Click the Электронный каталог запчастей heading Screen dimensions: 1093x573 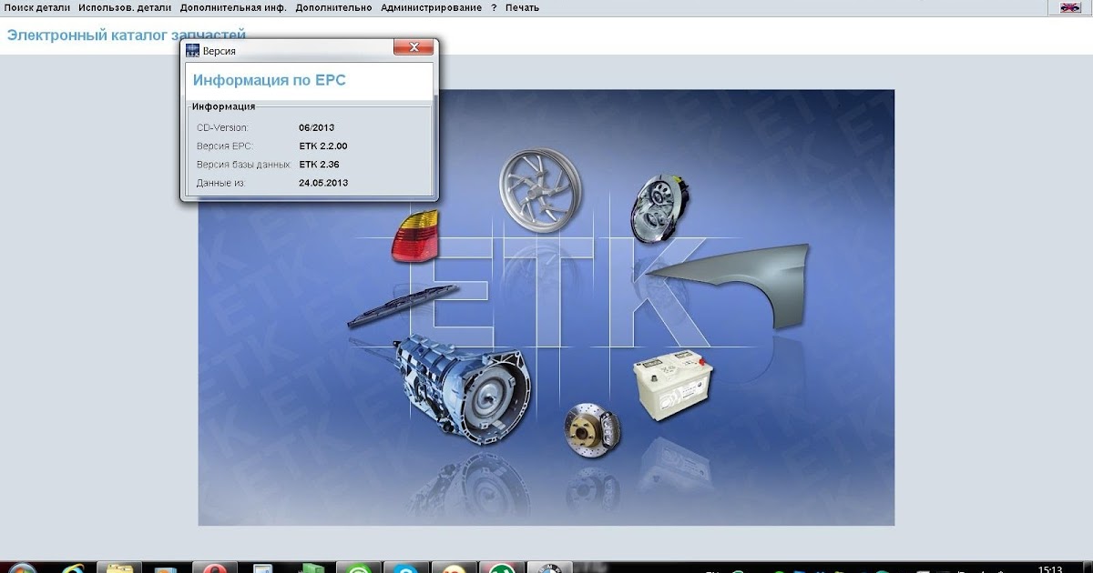(127, 35)
